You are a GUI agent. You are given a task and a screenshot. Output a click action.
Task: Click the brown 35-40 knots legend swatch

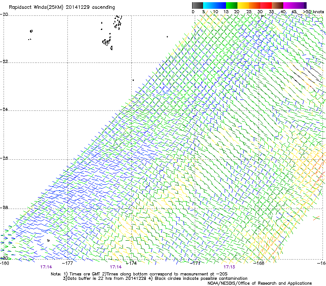pos(278,5)
